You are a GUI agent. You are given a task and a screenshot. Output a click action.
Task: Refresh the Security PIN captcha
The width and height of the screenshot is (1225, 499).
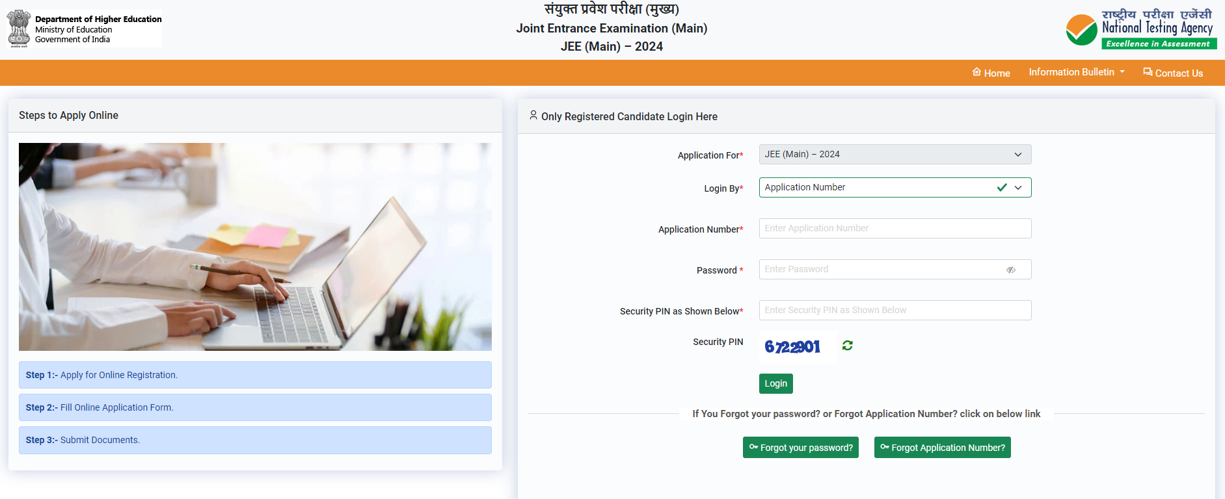pyautogui.click(x=847, y=346)
